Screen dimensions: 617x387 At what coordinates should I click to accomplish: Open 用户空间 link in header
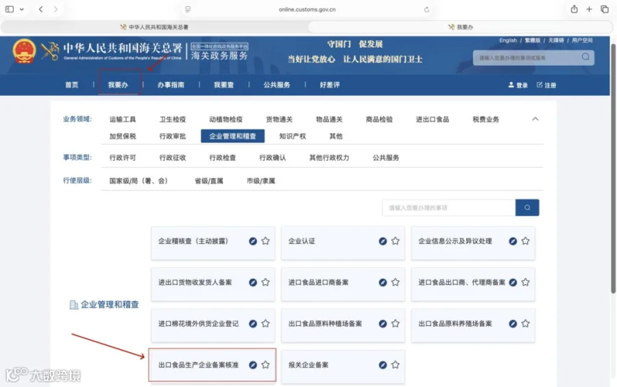point(582,40)
